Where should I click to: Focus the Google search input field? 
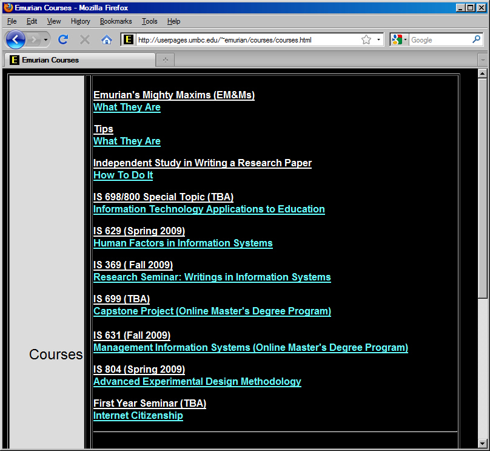tap(440, 39)
